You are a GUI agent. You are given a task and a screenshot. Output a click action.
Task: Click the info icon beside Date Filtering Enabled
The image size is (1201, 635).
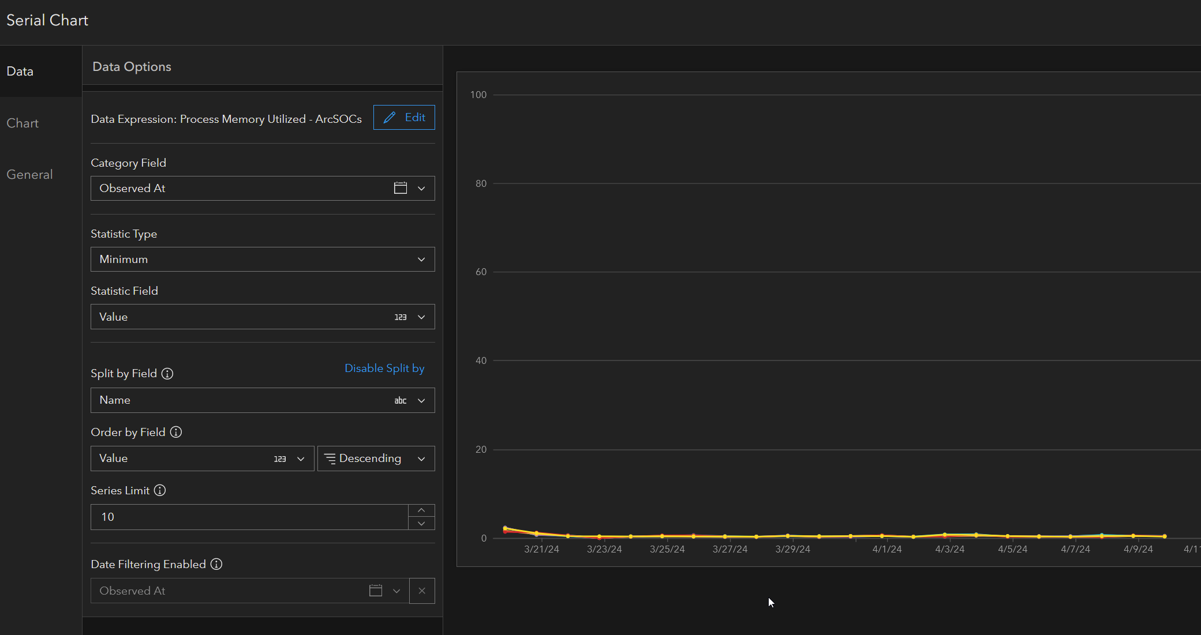216,564
